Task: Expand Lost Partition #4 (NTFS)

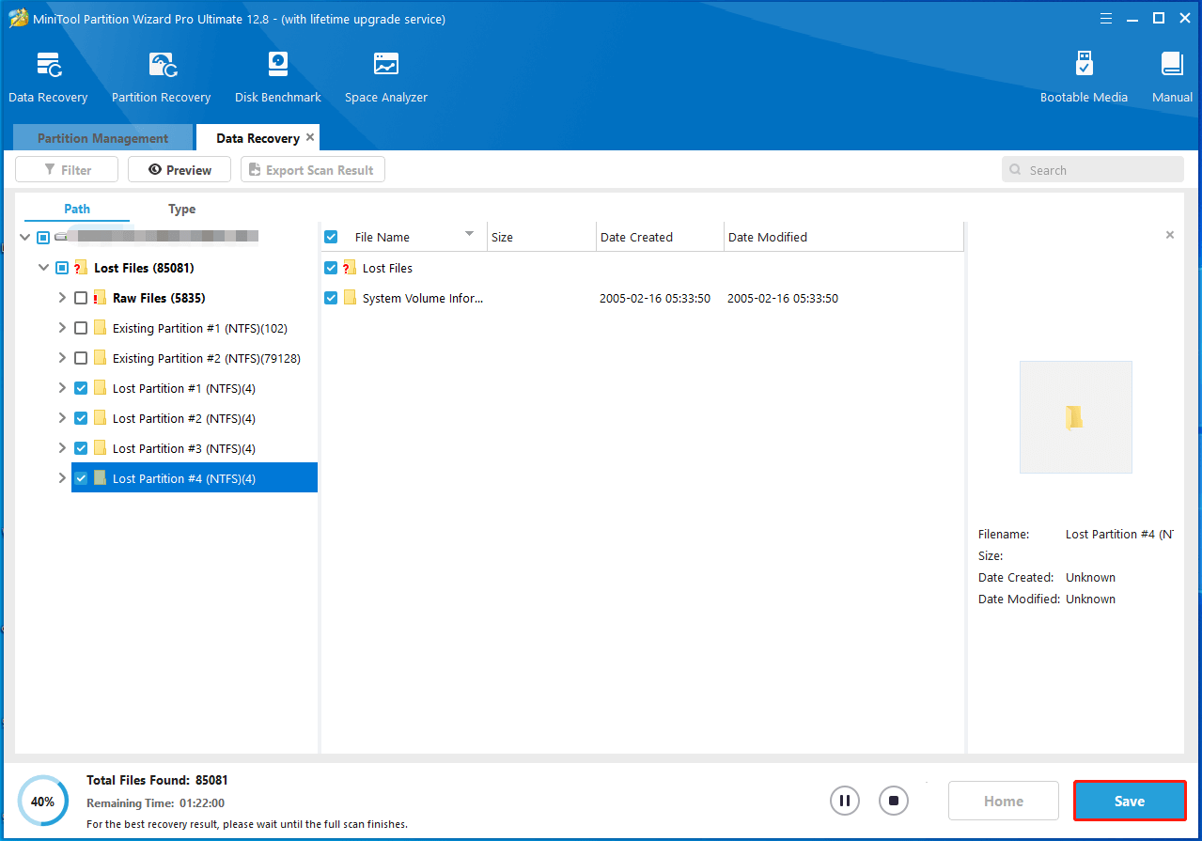Action: 62,478
